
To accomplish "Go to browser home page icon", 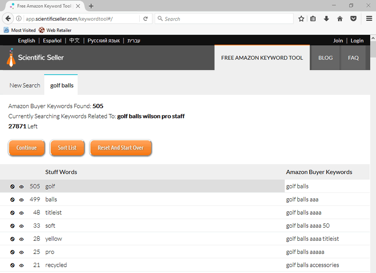I will tap(340, 19).
